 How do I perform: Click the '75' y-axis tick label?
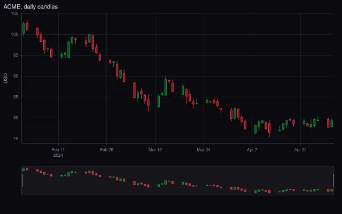pos(15,139)
